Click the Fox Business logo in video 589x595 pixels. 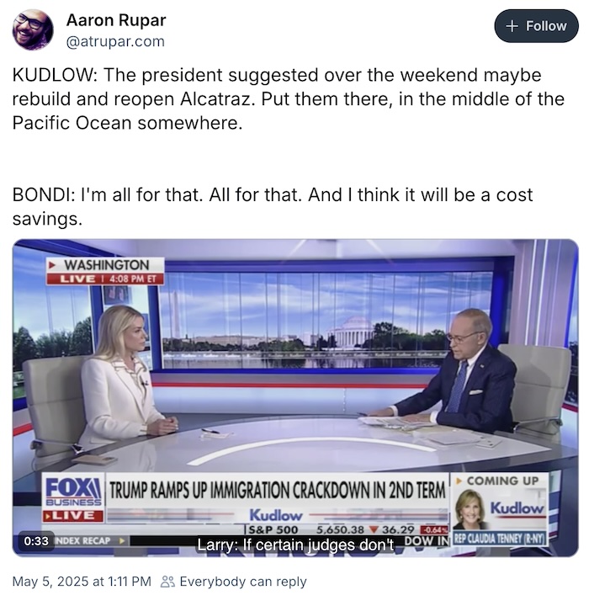pos(73,491)
